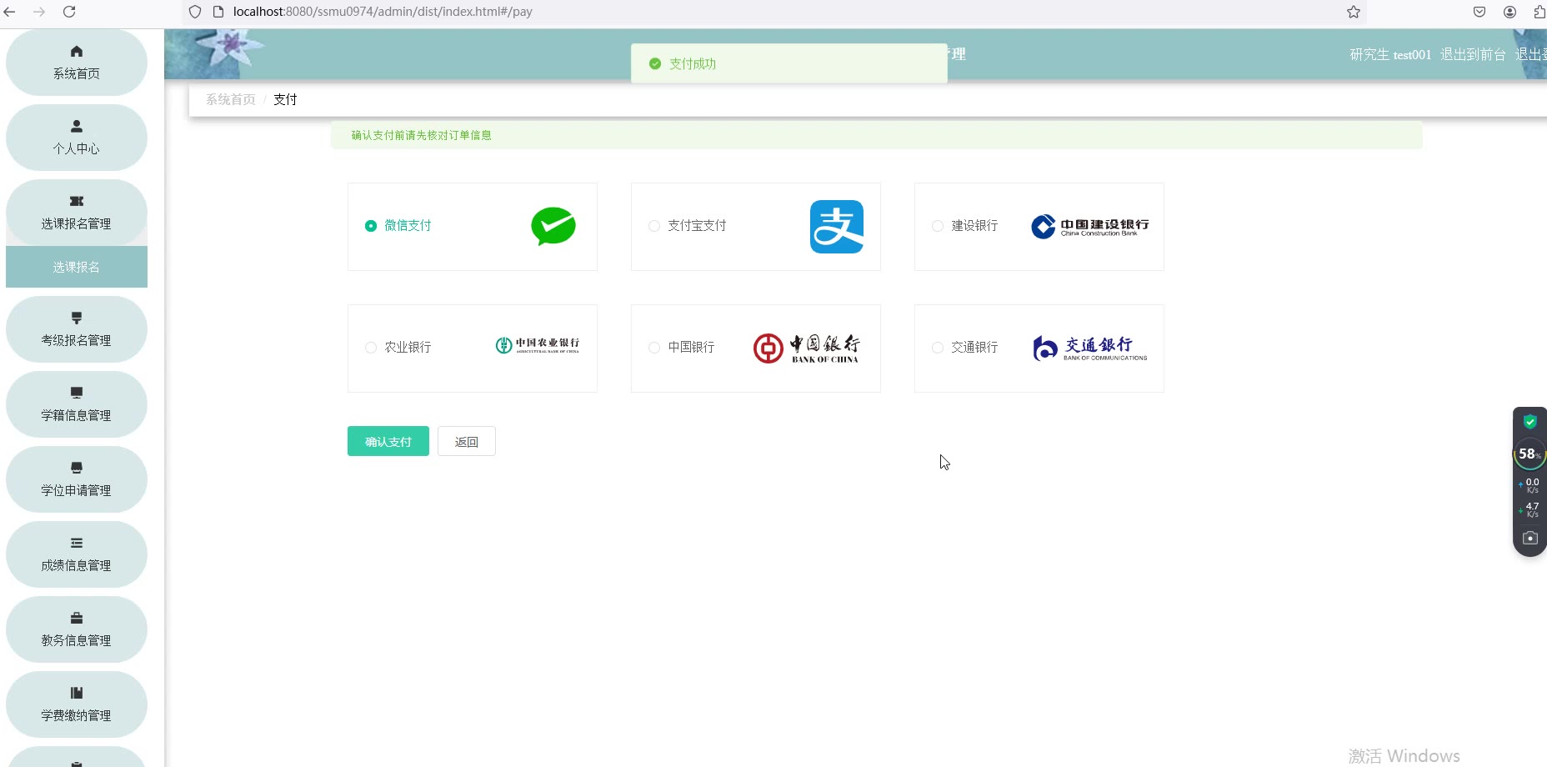Image resolution: width=1547 pixels, height=767 pixels.
Task: Click the 返回 button
Action: point(467,441)
